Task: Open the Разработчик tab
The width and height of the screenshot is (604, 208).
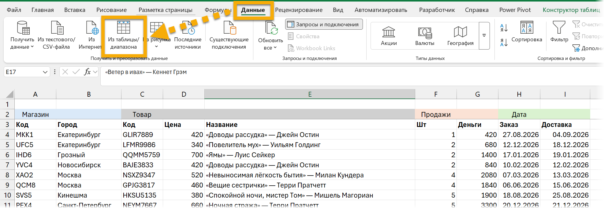Action: (437, 10)
